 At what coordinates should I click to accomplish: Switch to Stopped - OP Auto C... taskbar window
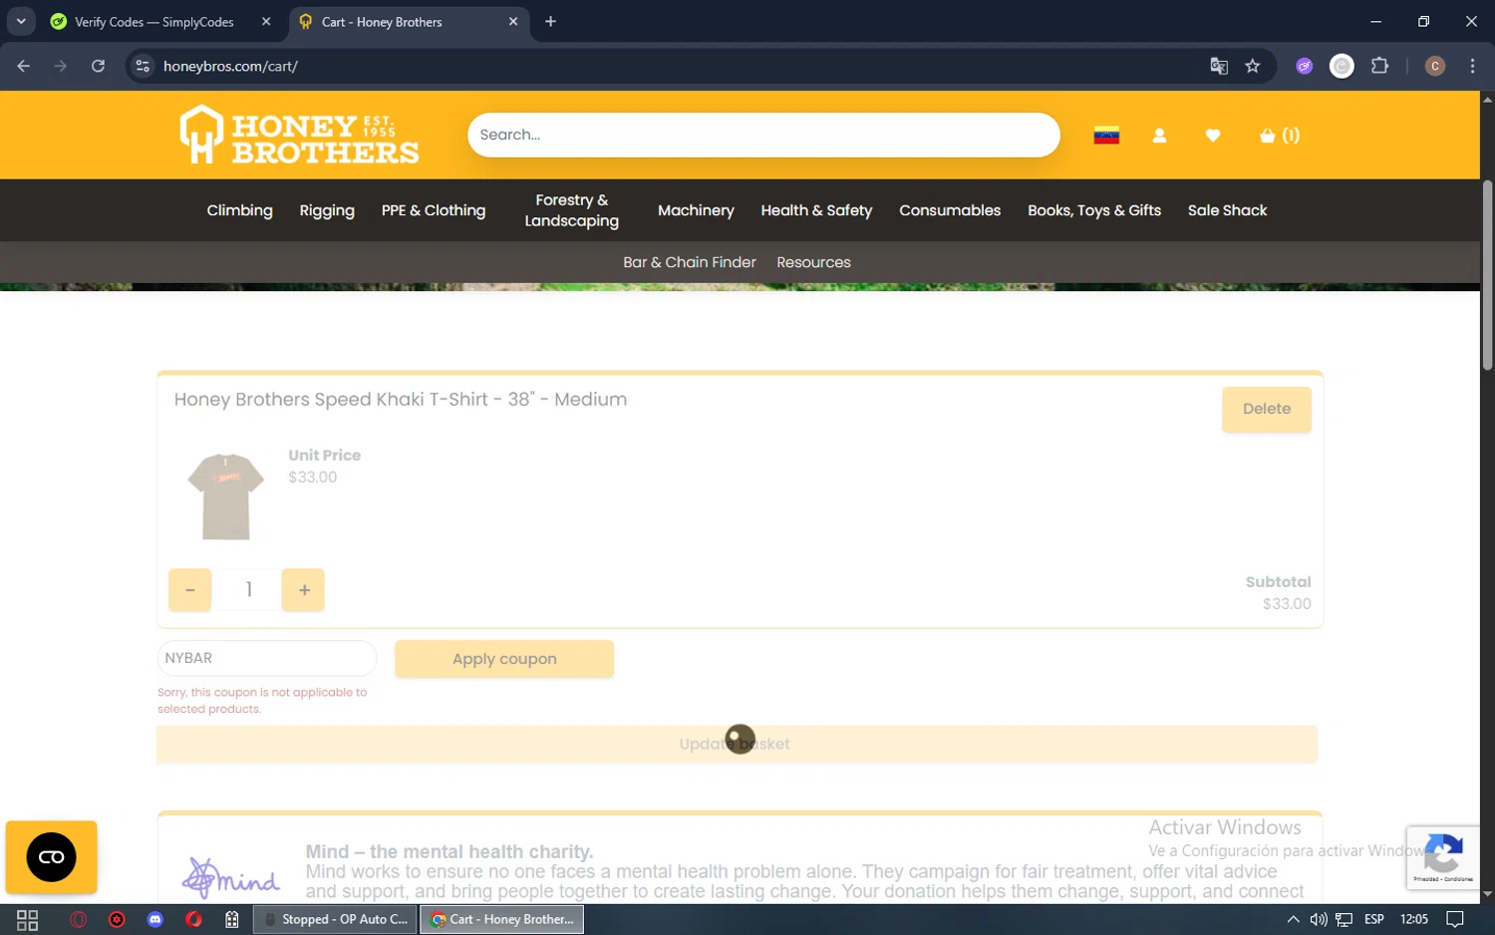tap(336, 919)
